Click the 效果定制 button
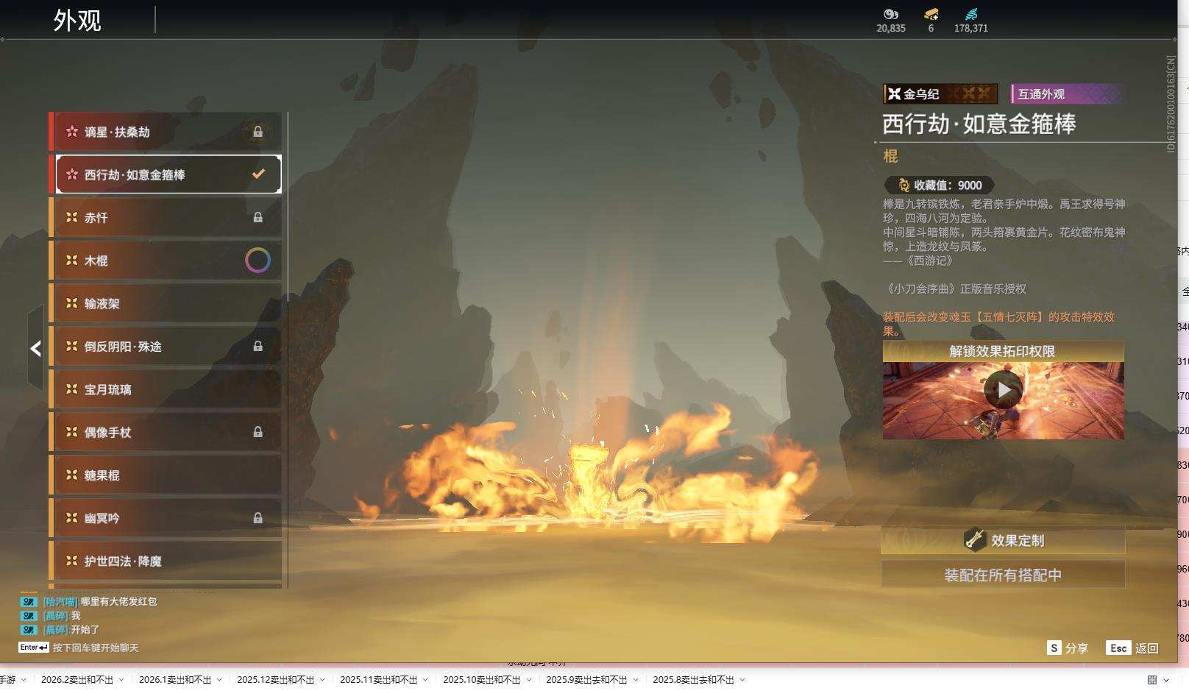The width and height of the screenshot is (1189, 691). pyautogui.click(x=1003, y=540)
